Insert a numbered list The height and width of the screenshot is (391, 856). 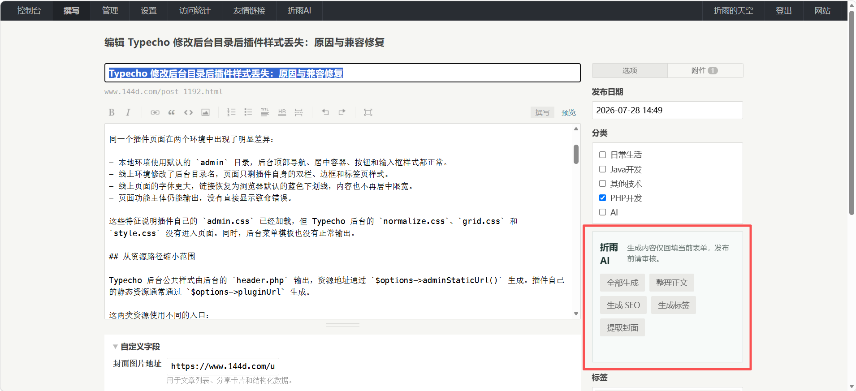(231, 112)
